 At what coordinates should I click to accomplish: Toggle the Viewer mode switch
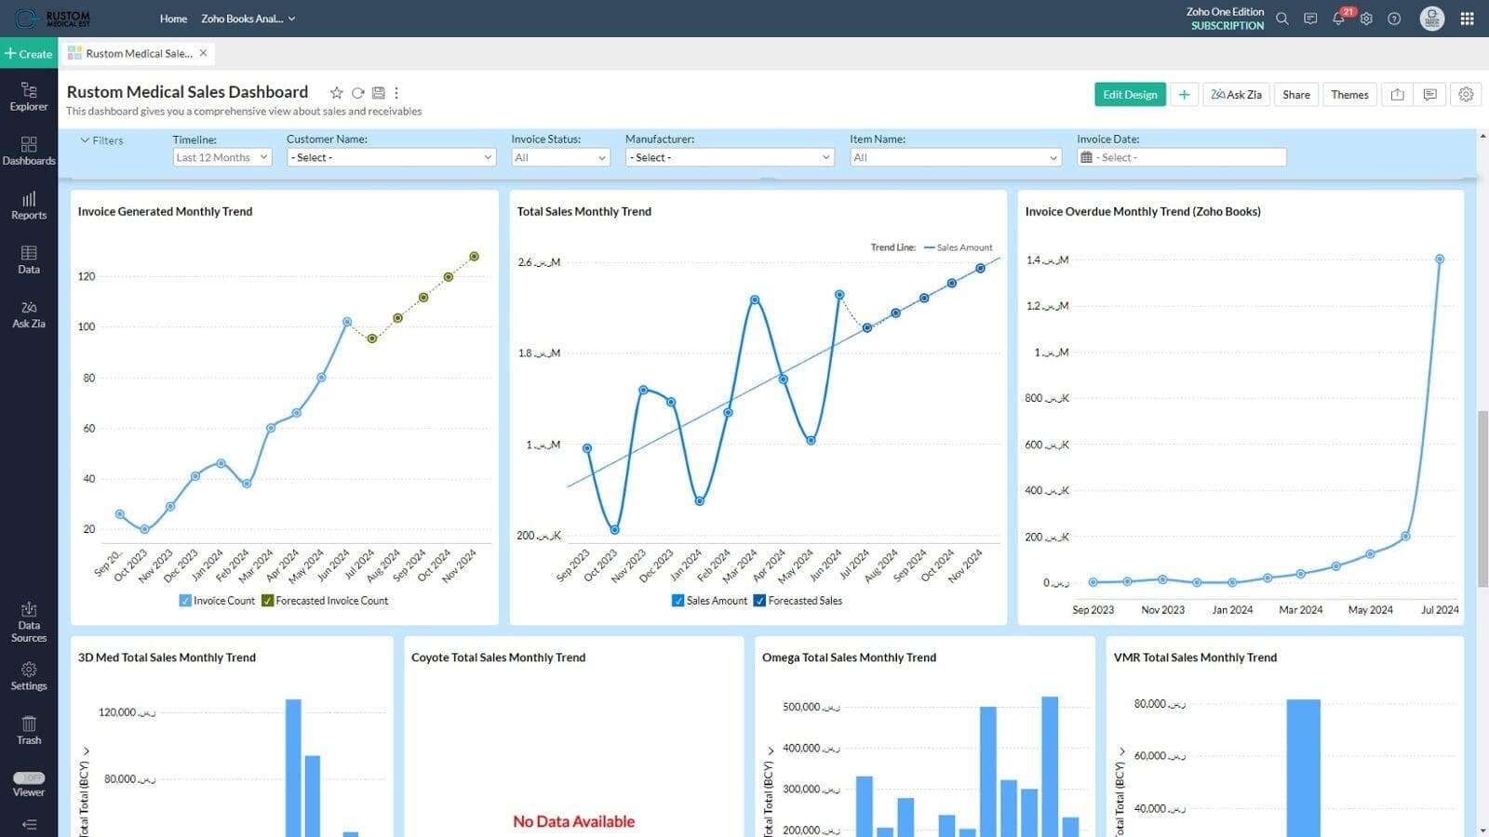tap(29, 777)
